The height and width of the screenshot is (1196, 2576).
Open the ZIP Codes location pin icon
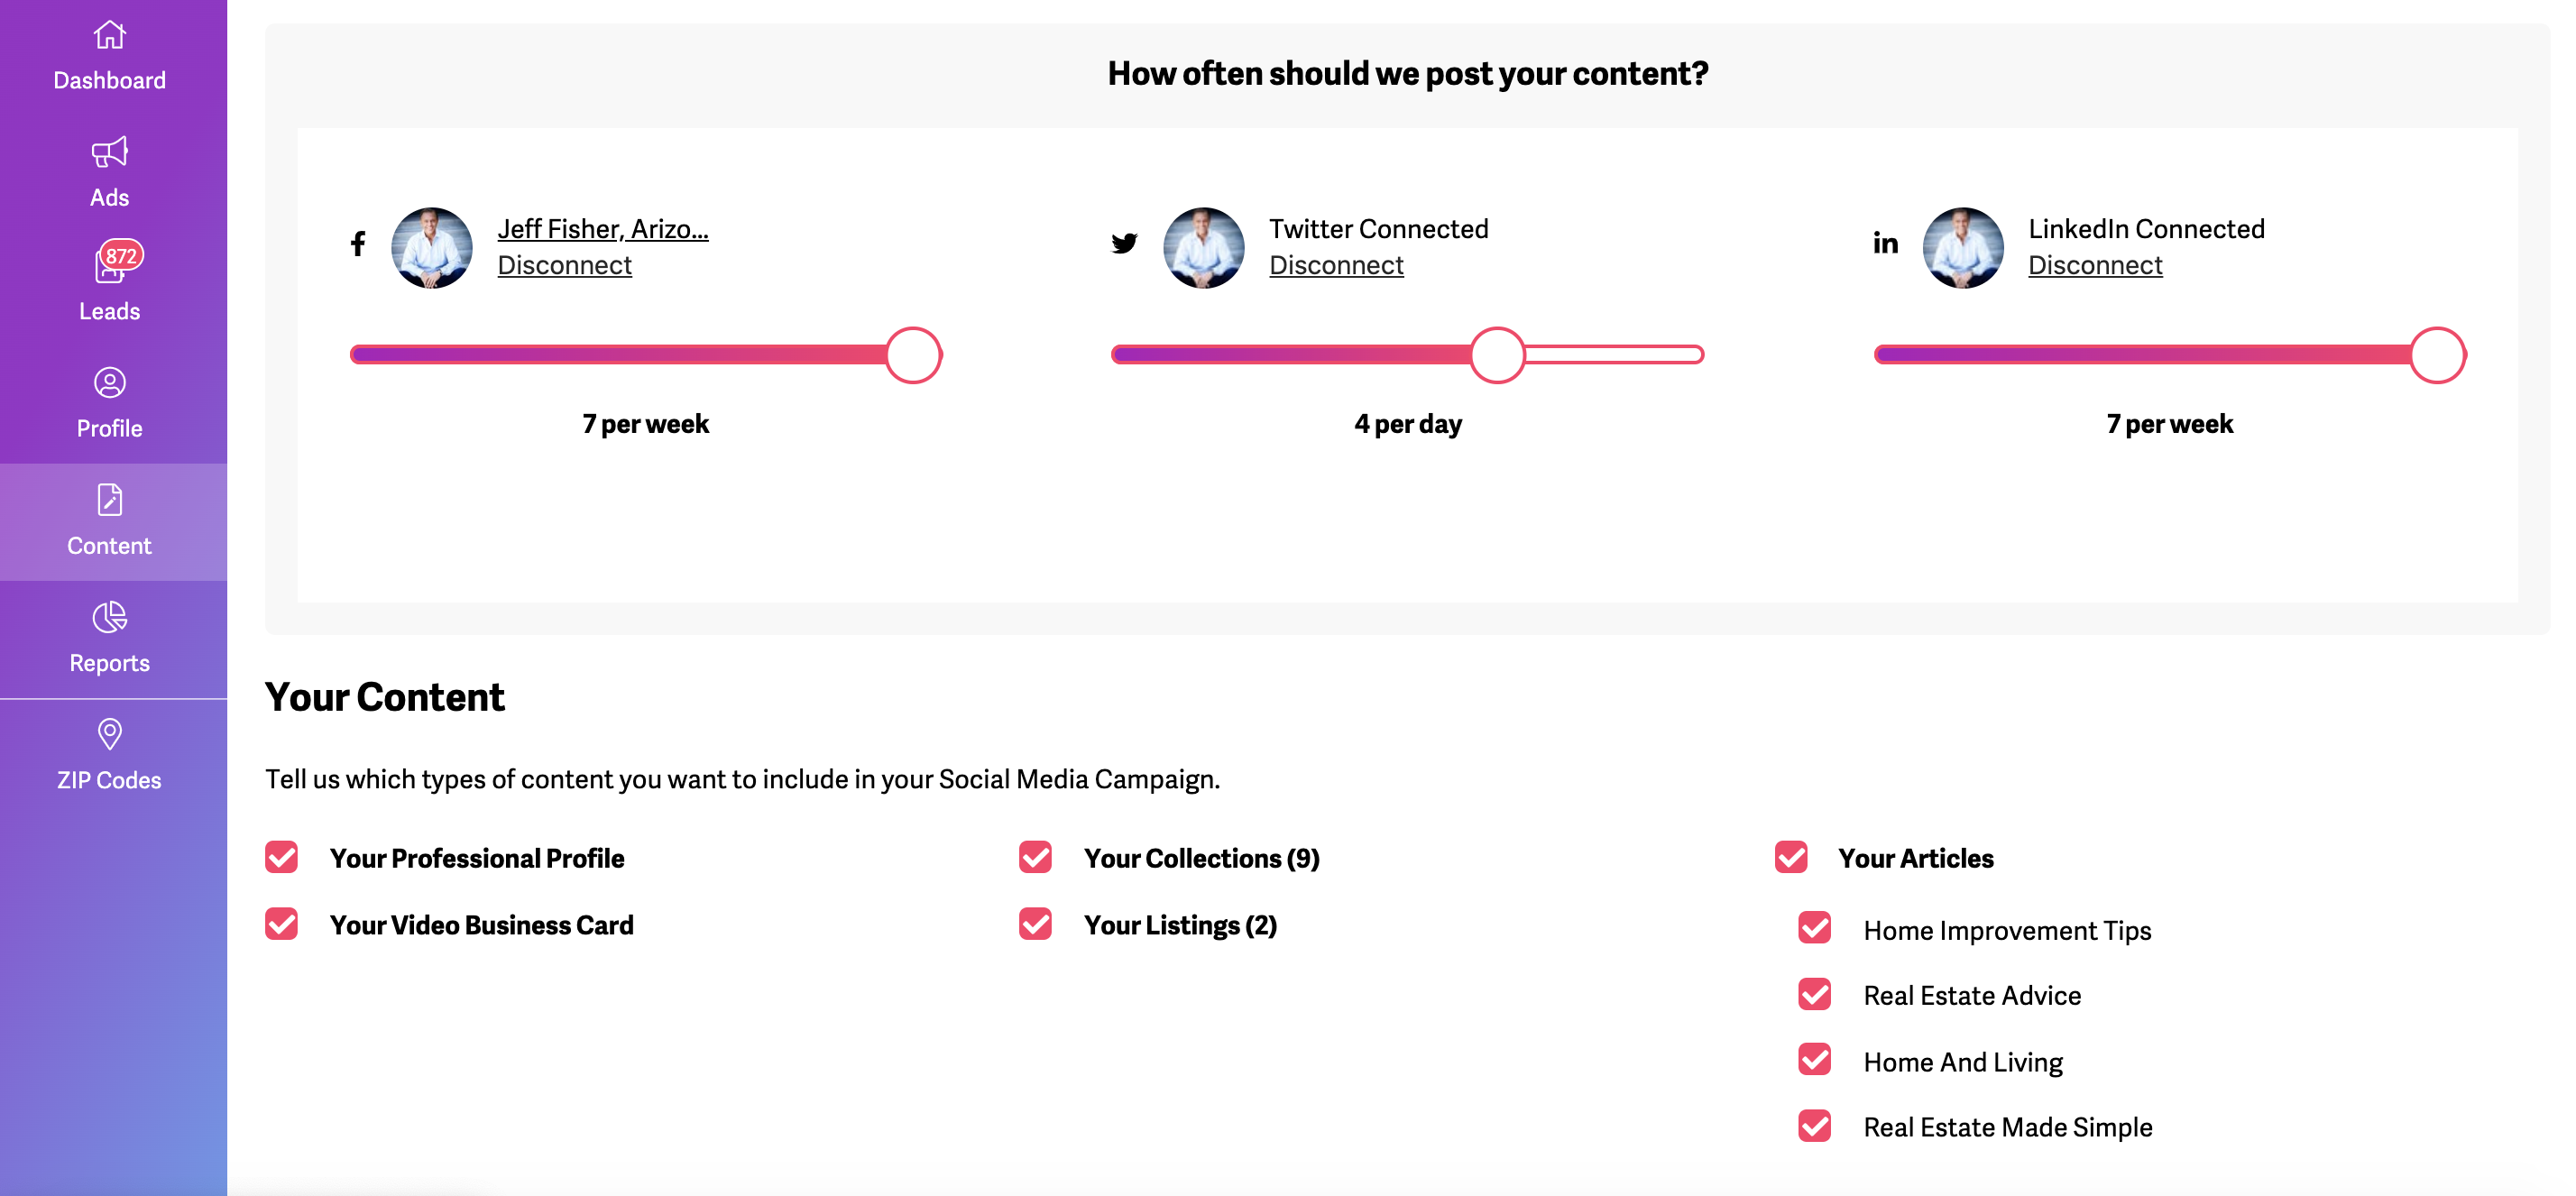pyautogui.click(x=109, y=734)
